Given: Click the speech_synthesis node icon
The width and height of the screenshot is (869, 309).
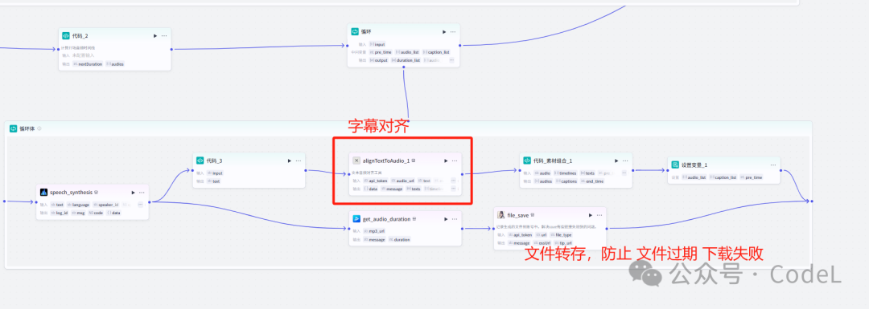Looking at the screenshot, I should point(44,193).
